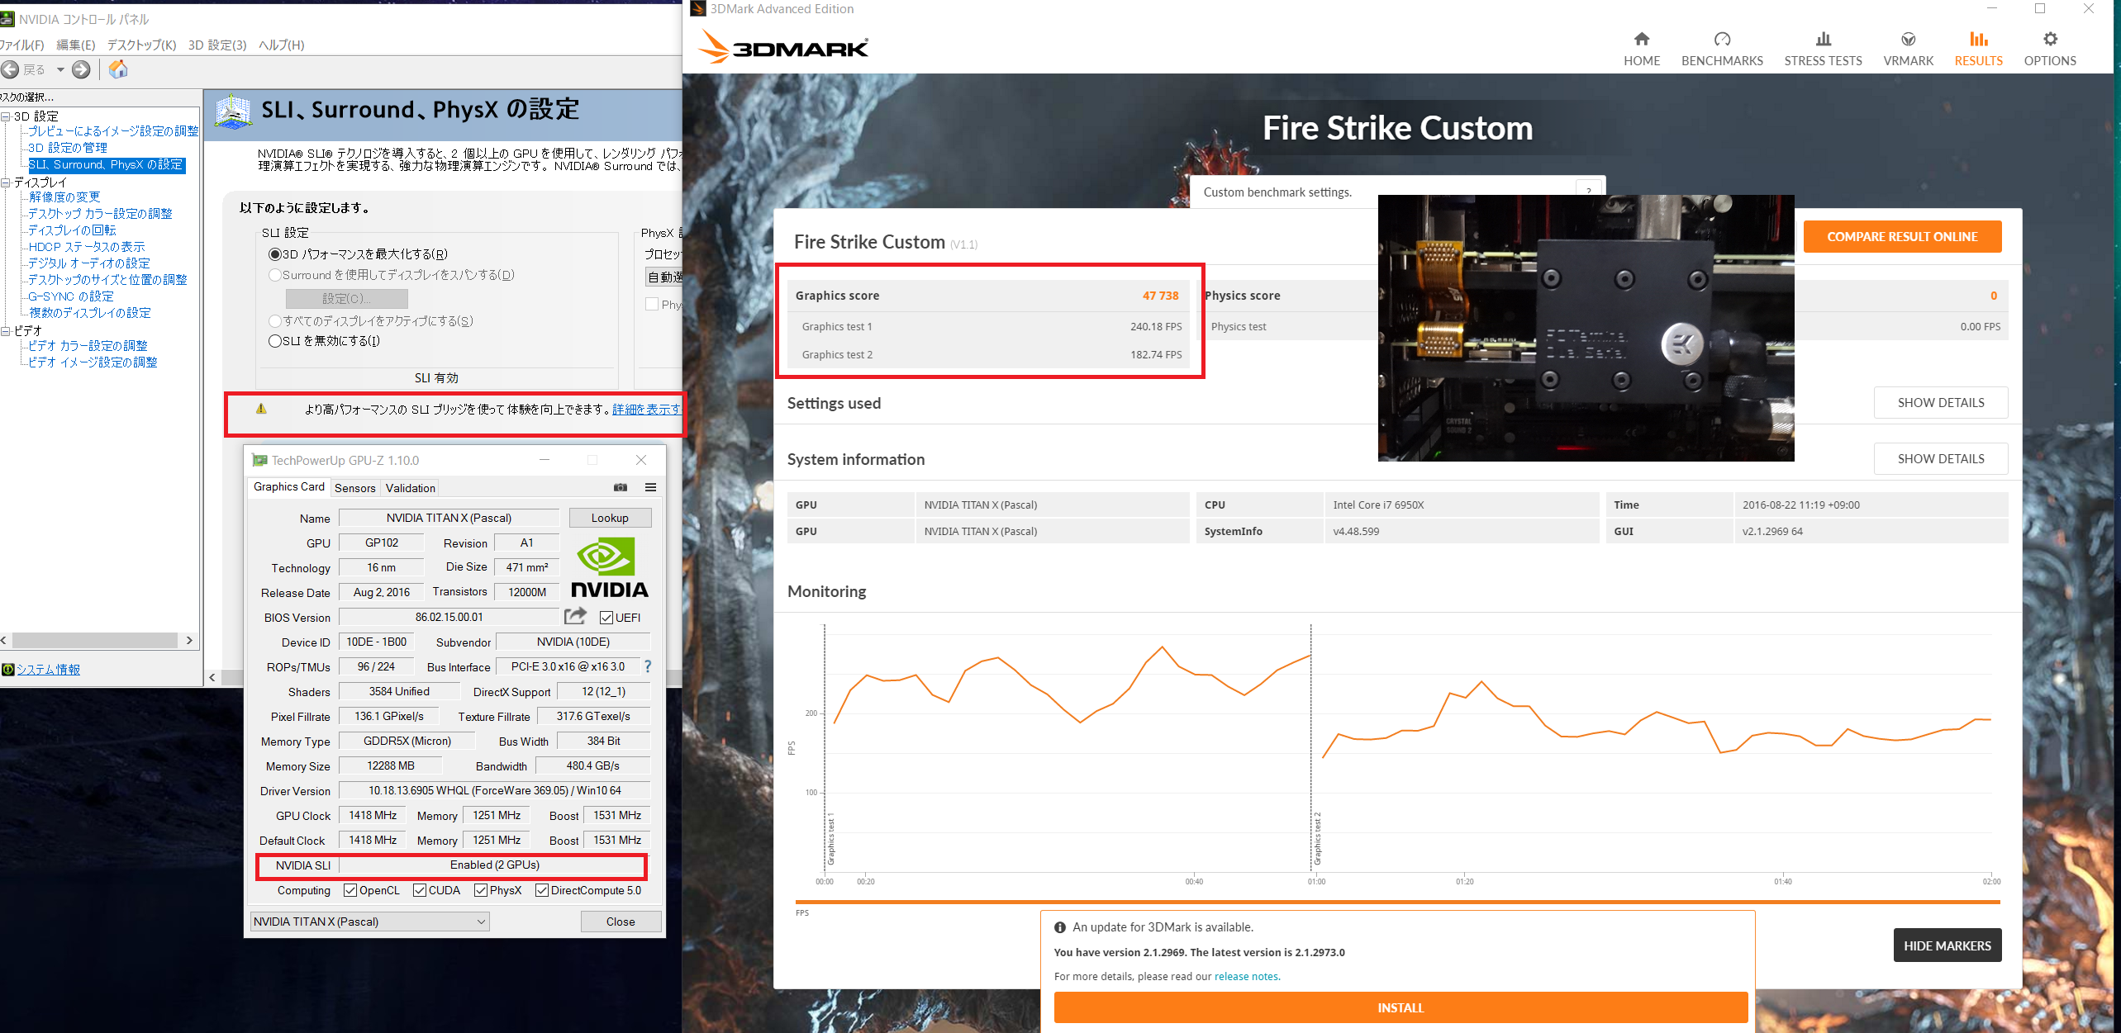
Task: Collapse the ディスプレイ tree node
Action: (x=6, y=182)
